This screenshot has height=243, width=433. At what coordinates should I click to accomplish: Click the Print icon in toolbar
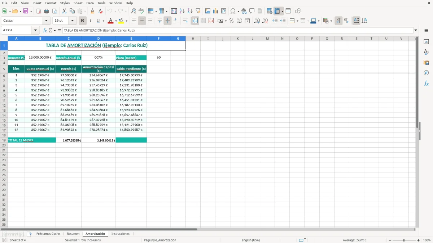(x=47, y=11)
